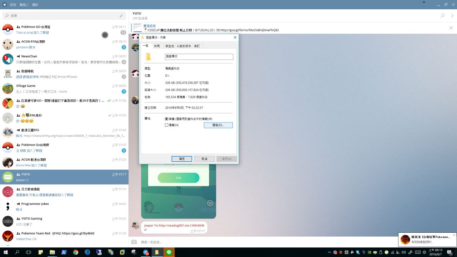Switch to the 以前的版本 tab
Screen dimensions: 457x257
point(184,46)
